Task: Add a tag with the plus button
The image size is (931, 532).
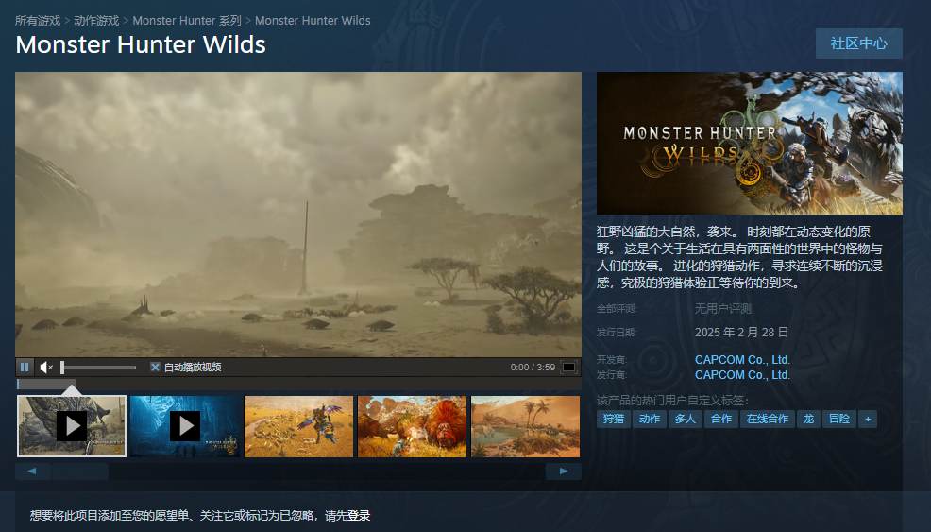Action: [x=868, y=419]
